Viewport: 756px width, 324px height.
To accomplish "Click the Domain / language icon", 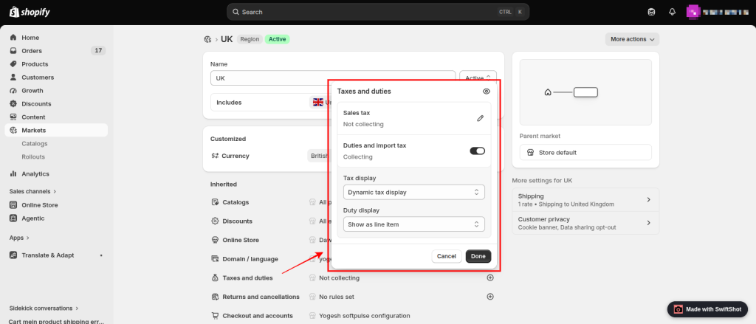I will click(215, 259).
